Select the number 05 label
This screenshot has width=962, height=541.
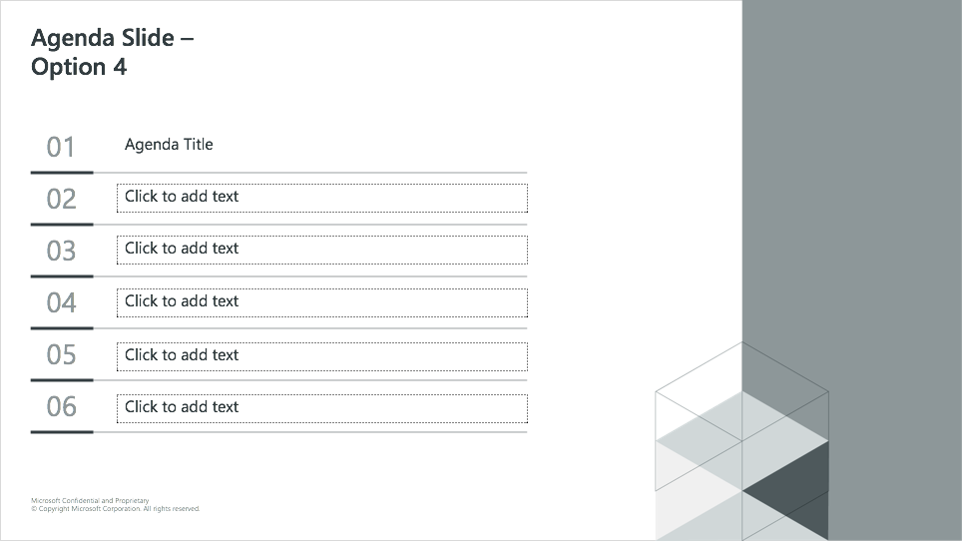pyautogui.click(x=61, y=355)
